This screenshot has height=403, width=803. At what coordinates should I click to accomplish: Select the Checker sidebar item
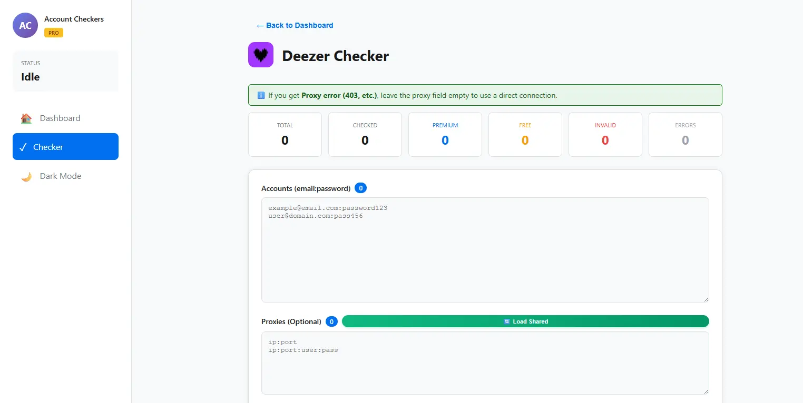click(x=65, y=147)
